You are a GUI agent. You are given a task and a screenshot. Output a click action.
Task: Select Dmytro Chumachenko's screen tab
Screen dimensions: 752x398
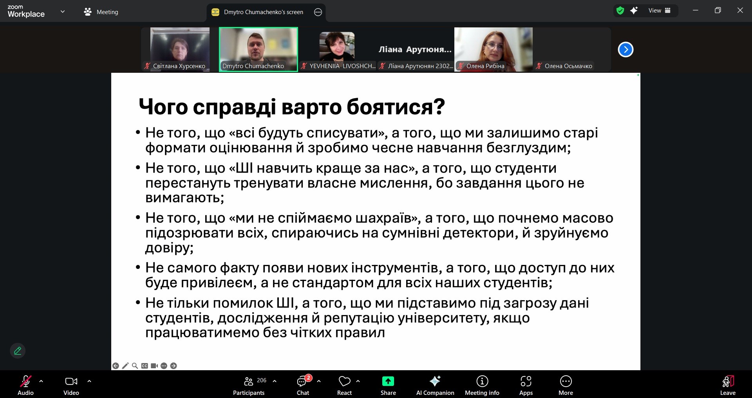point(263,12)
